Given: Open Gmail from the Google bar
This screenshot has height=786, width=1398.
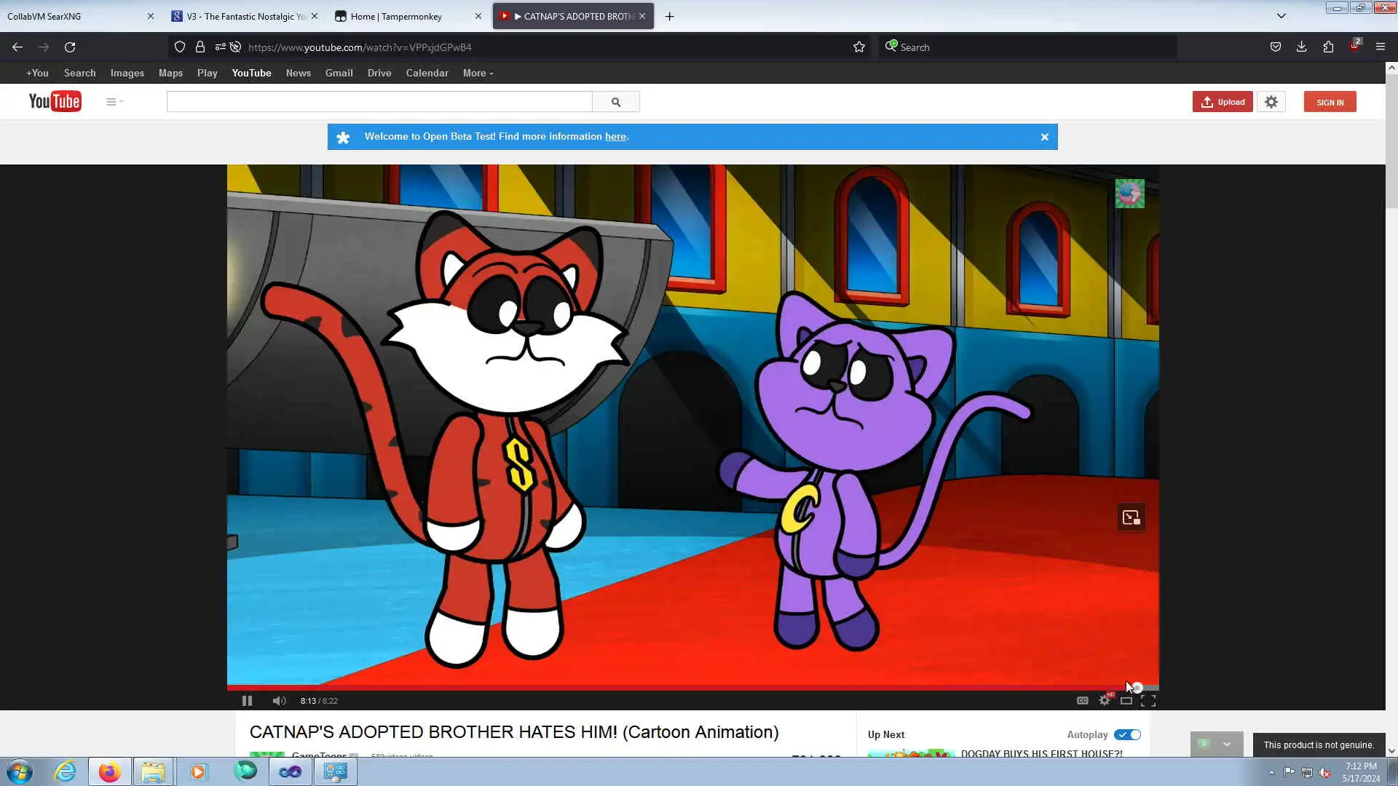Looking at the screenshot, I should click(x=339, y=73).
